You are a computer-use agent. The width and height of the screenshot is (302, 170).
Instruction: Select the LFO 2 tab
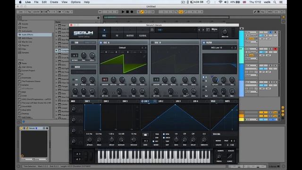click(161, 101)
